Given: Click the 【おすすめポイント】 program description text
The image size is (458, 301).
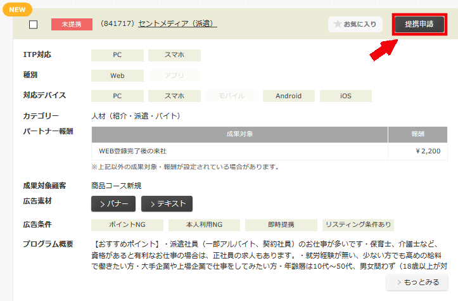Looking at the screenshot, I should tap(269, 255).
